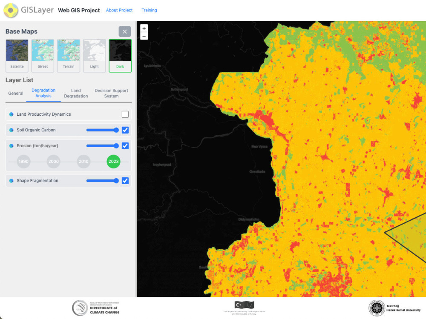Click the Web GIS Project title

[79, 10]
